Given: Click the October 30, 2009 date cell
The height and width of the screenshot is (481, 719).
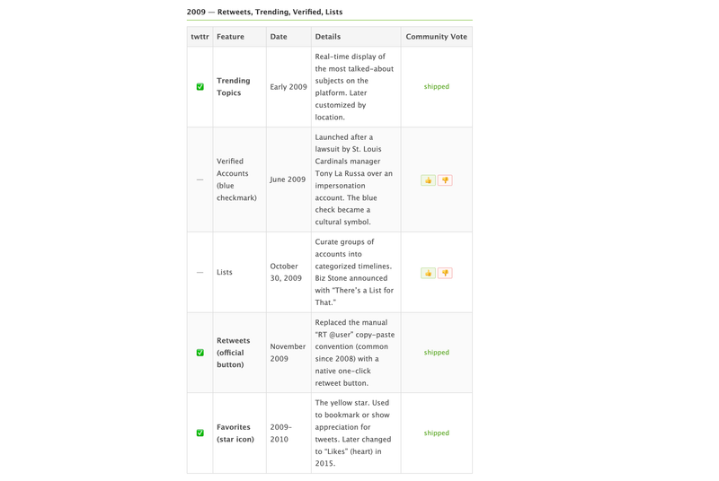Looking at the screenshot, I should [286, 273].
